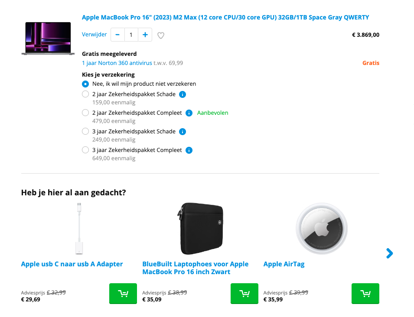Screen dimensions: 414x317
Task: Open the Apple MacBook Pro 16" product title
Action: point(225,17)
